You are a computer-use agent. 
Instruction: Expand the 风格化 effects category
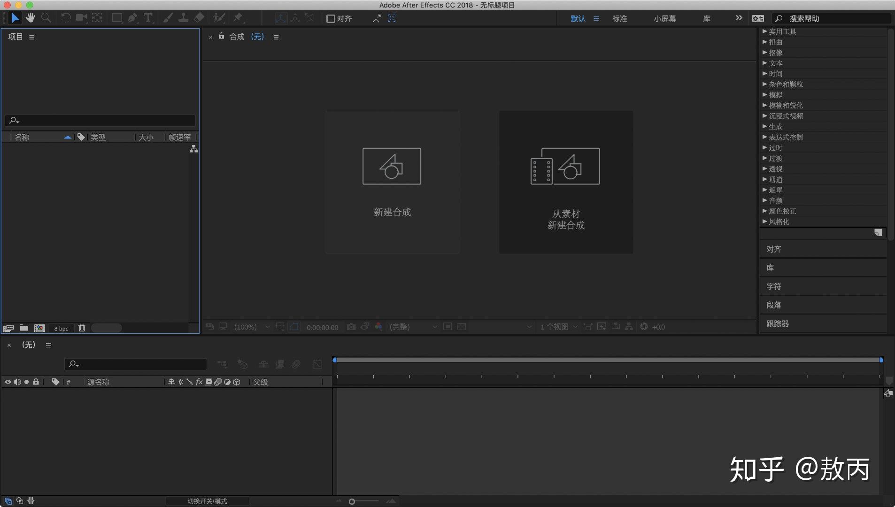point(765,222)
